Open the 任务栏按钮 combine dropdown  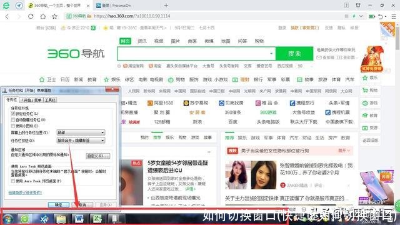click(x=81, y=141)
